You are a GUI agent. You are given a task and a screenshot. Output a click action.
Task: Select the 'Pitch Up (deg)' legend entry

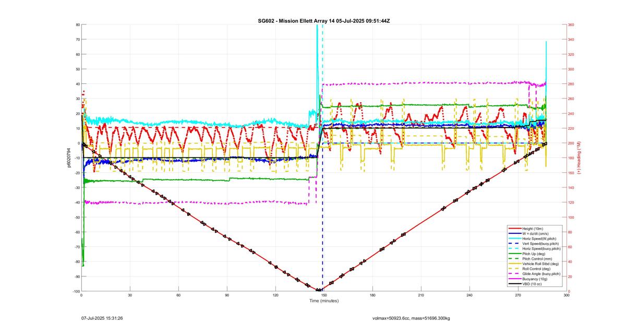(x=535, y=254)
